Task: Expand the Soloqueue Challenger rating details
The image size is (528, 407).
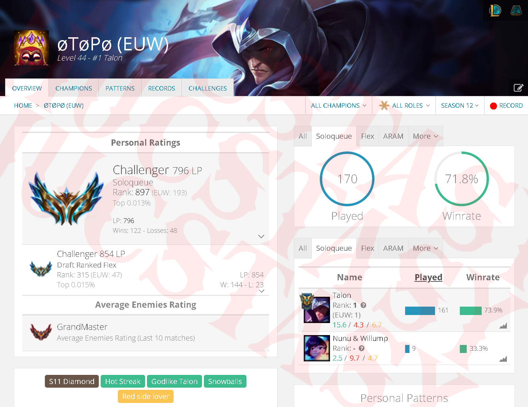Action: (x=261, y=237)
